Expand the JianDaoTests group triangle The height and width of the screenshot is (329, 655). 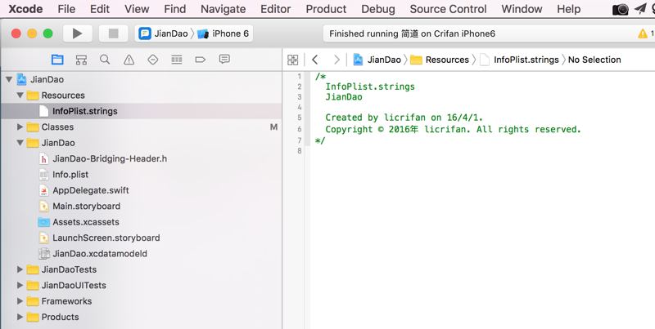click(20, 269)
